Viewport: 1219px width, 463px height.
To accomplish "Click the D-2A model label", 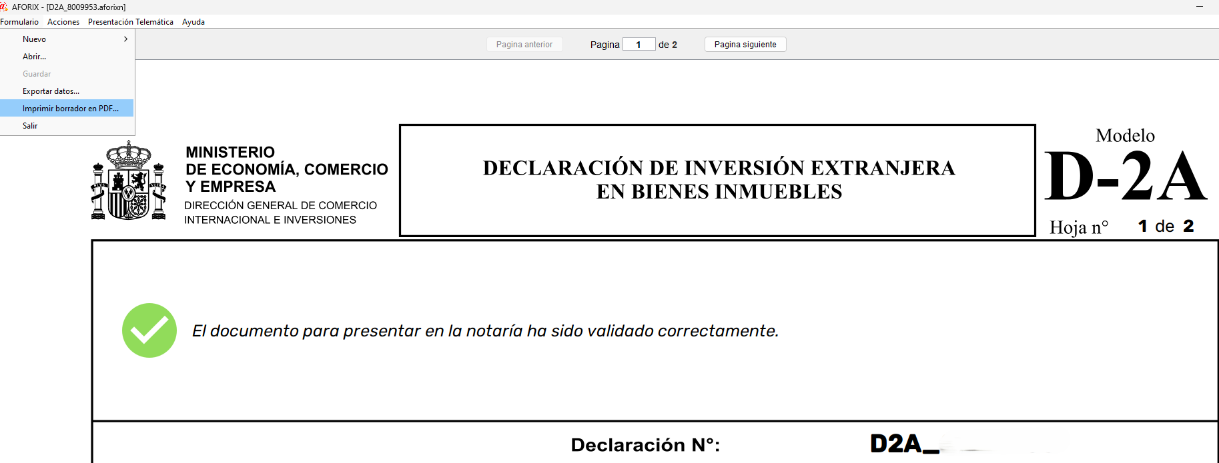I will coord(1126,176).
